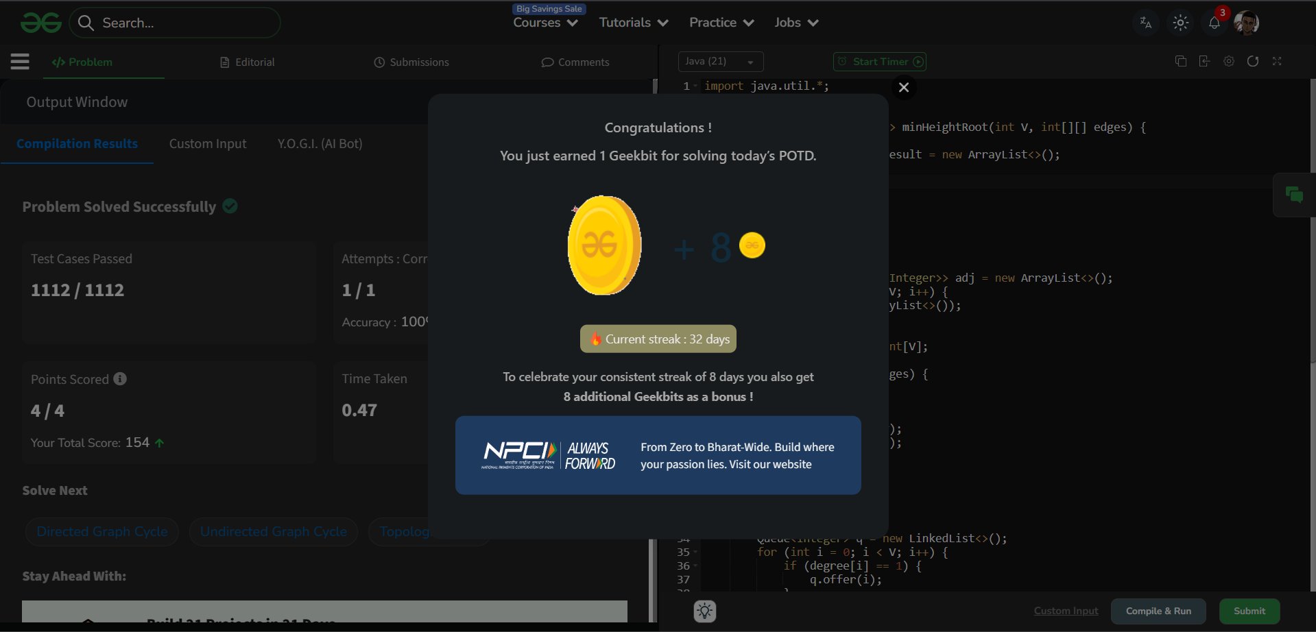Click the import java.util.*; code line
1316x632 pixels.
click(767, 86)
